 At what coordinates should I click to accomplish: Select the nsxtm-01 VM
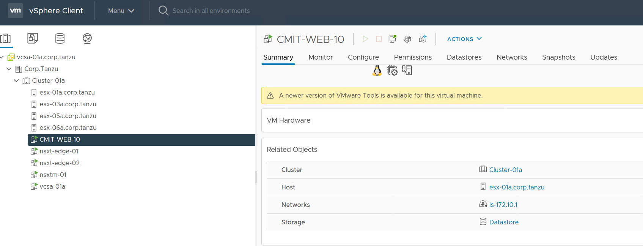53,175
